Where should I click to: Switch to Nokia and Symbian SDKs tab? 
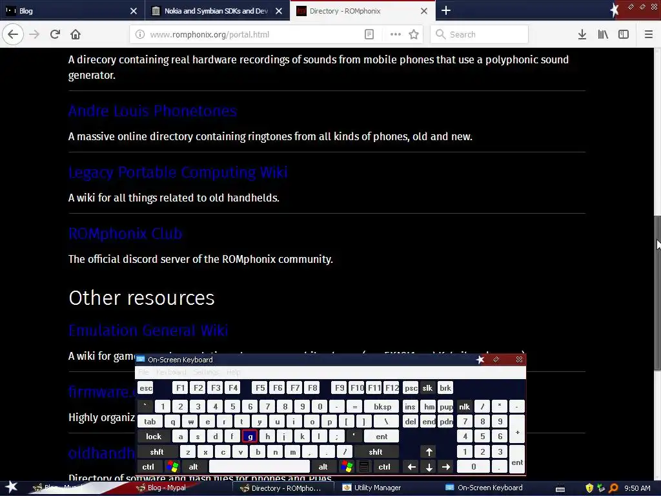tap(217, 10)
